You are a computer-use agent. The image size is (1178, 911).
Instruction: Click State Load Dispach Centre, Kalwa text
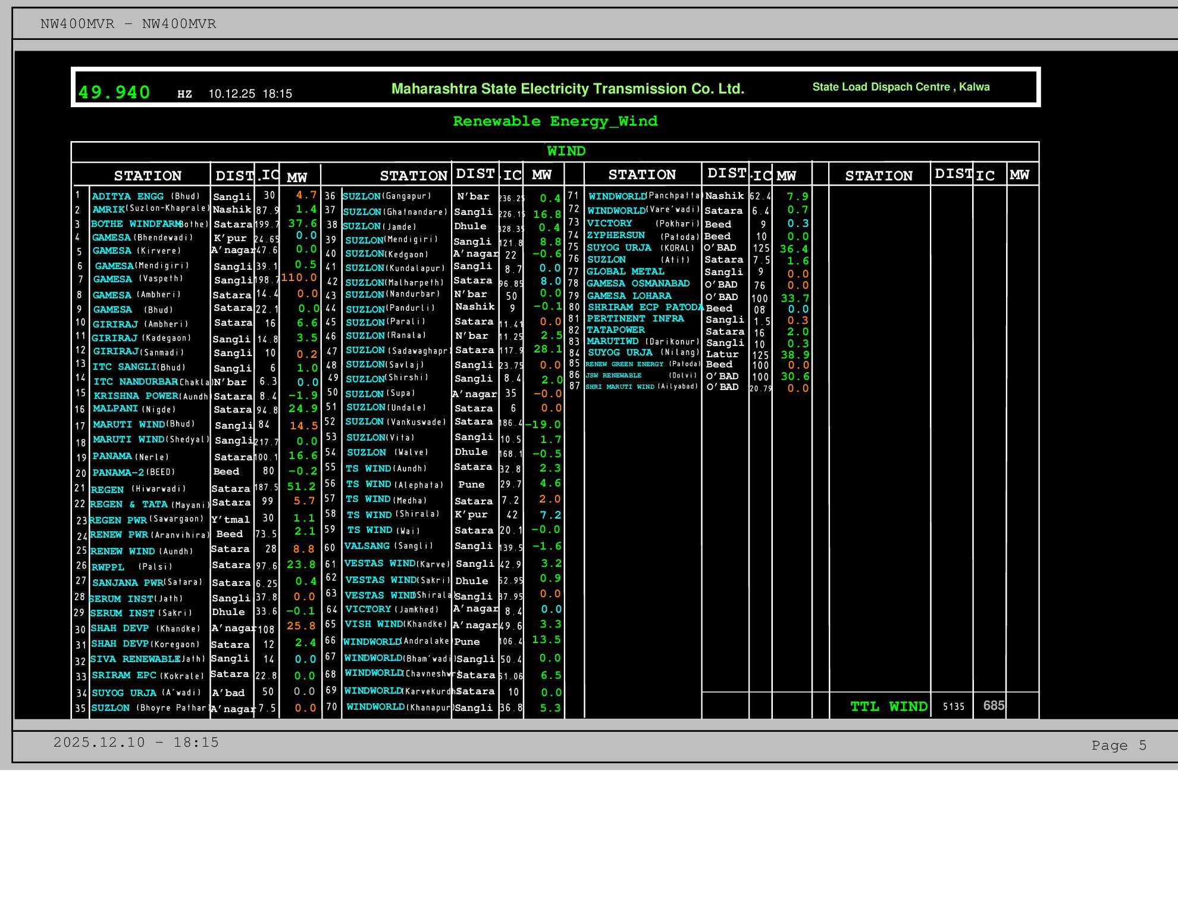coord(901,87)
